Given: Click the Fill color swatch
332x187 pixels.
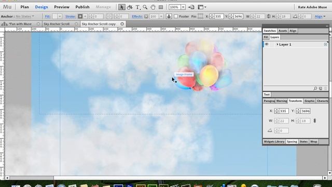Looking at the screenshot, I should 54,16.
